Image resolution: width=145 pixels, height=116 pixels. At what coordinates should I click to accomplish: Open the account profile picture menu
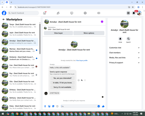[139, 13]
